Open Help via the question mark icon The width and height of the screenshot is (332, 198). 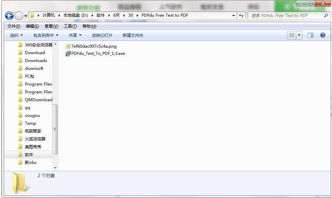tap(322, 35)
